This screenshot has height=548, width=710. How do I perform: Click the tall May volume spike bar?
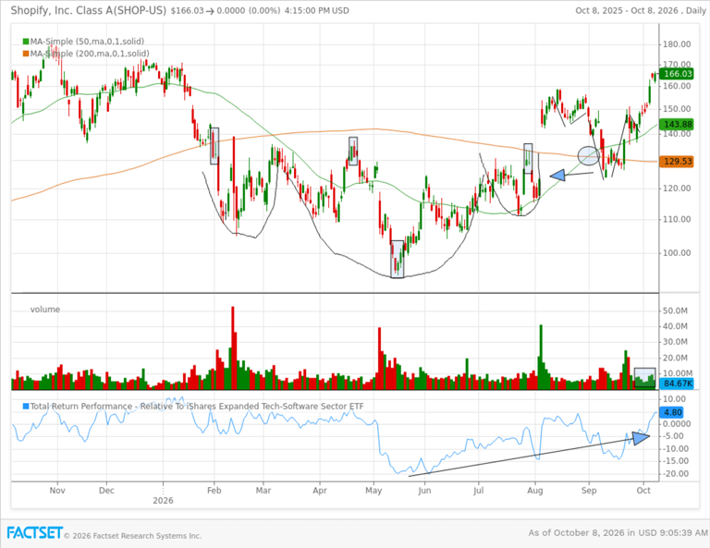pos(379,359)
